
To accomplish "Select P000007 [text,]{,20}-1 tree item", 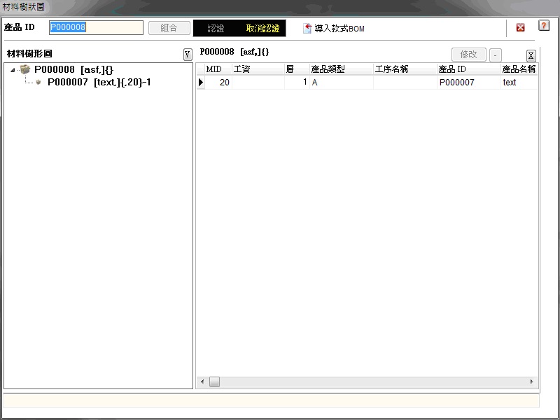I will pos(99,82).
